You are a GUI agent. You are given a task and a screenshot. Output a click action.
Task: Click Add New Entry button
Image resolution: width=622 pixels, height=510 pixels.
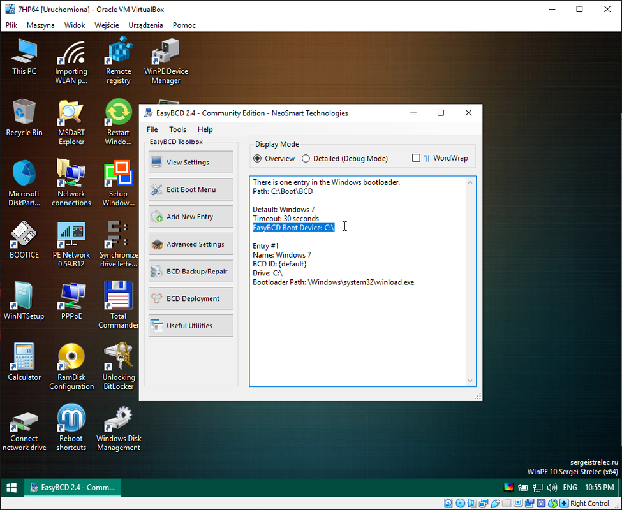(191, 217)
